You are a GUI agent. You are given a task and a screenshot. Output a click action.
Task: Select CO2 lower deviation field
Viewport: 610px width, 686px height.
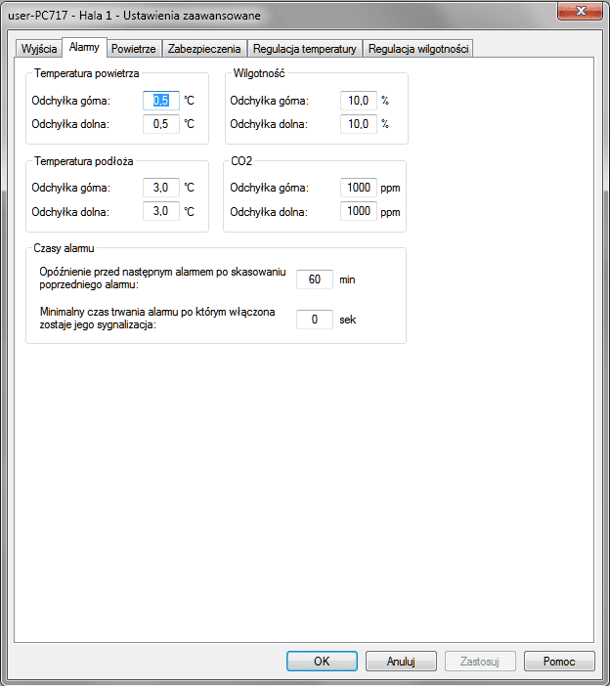[359, 211]
